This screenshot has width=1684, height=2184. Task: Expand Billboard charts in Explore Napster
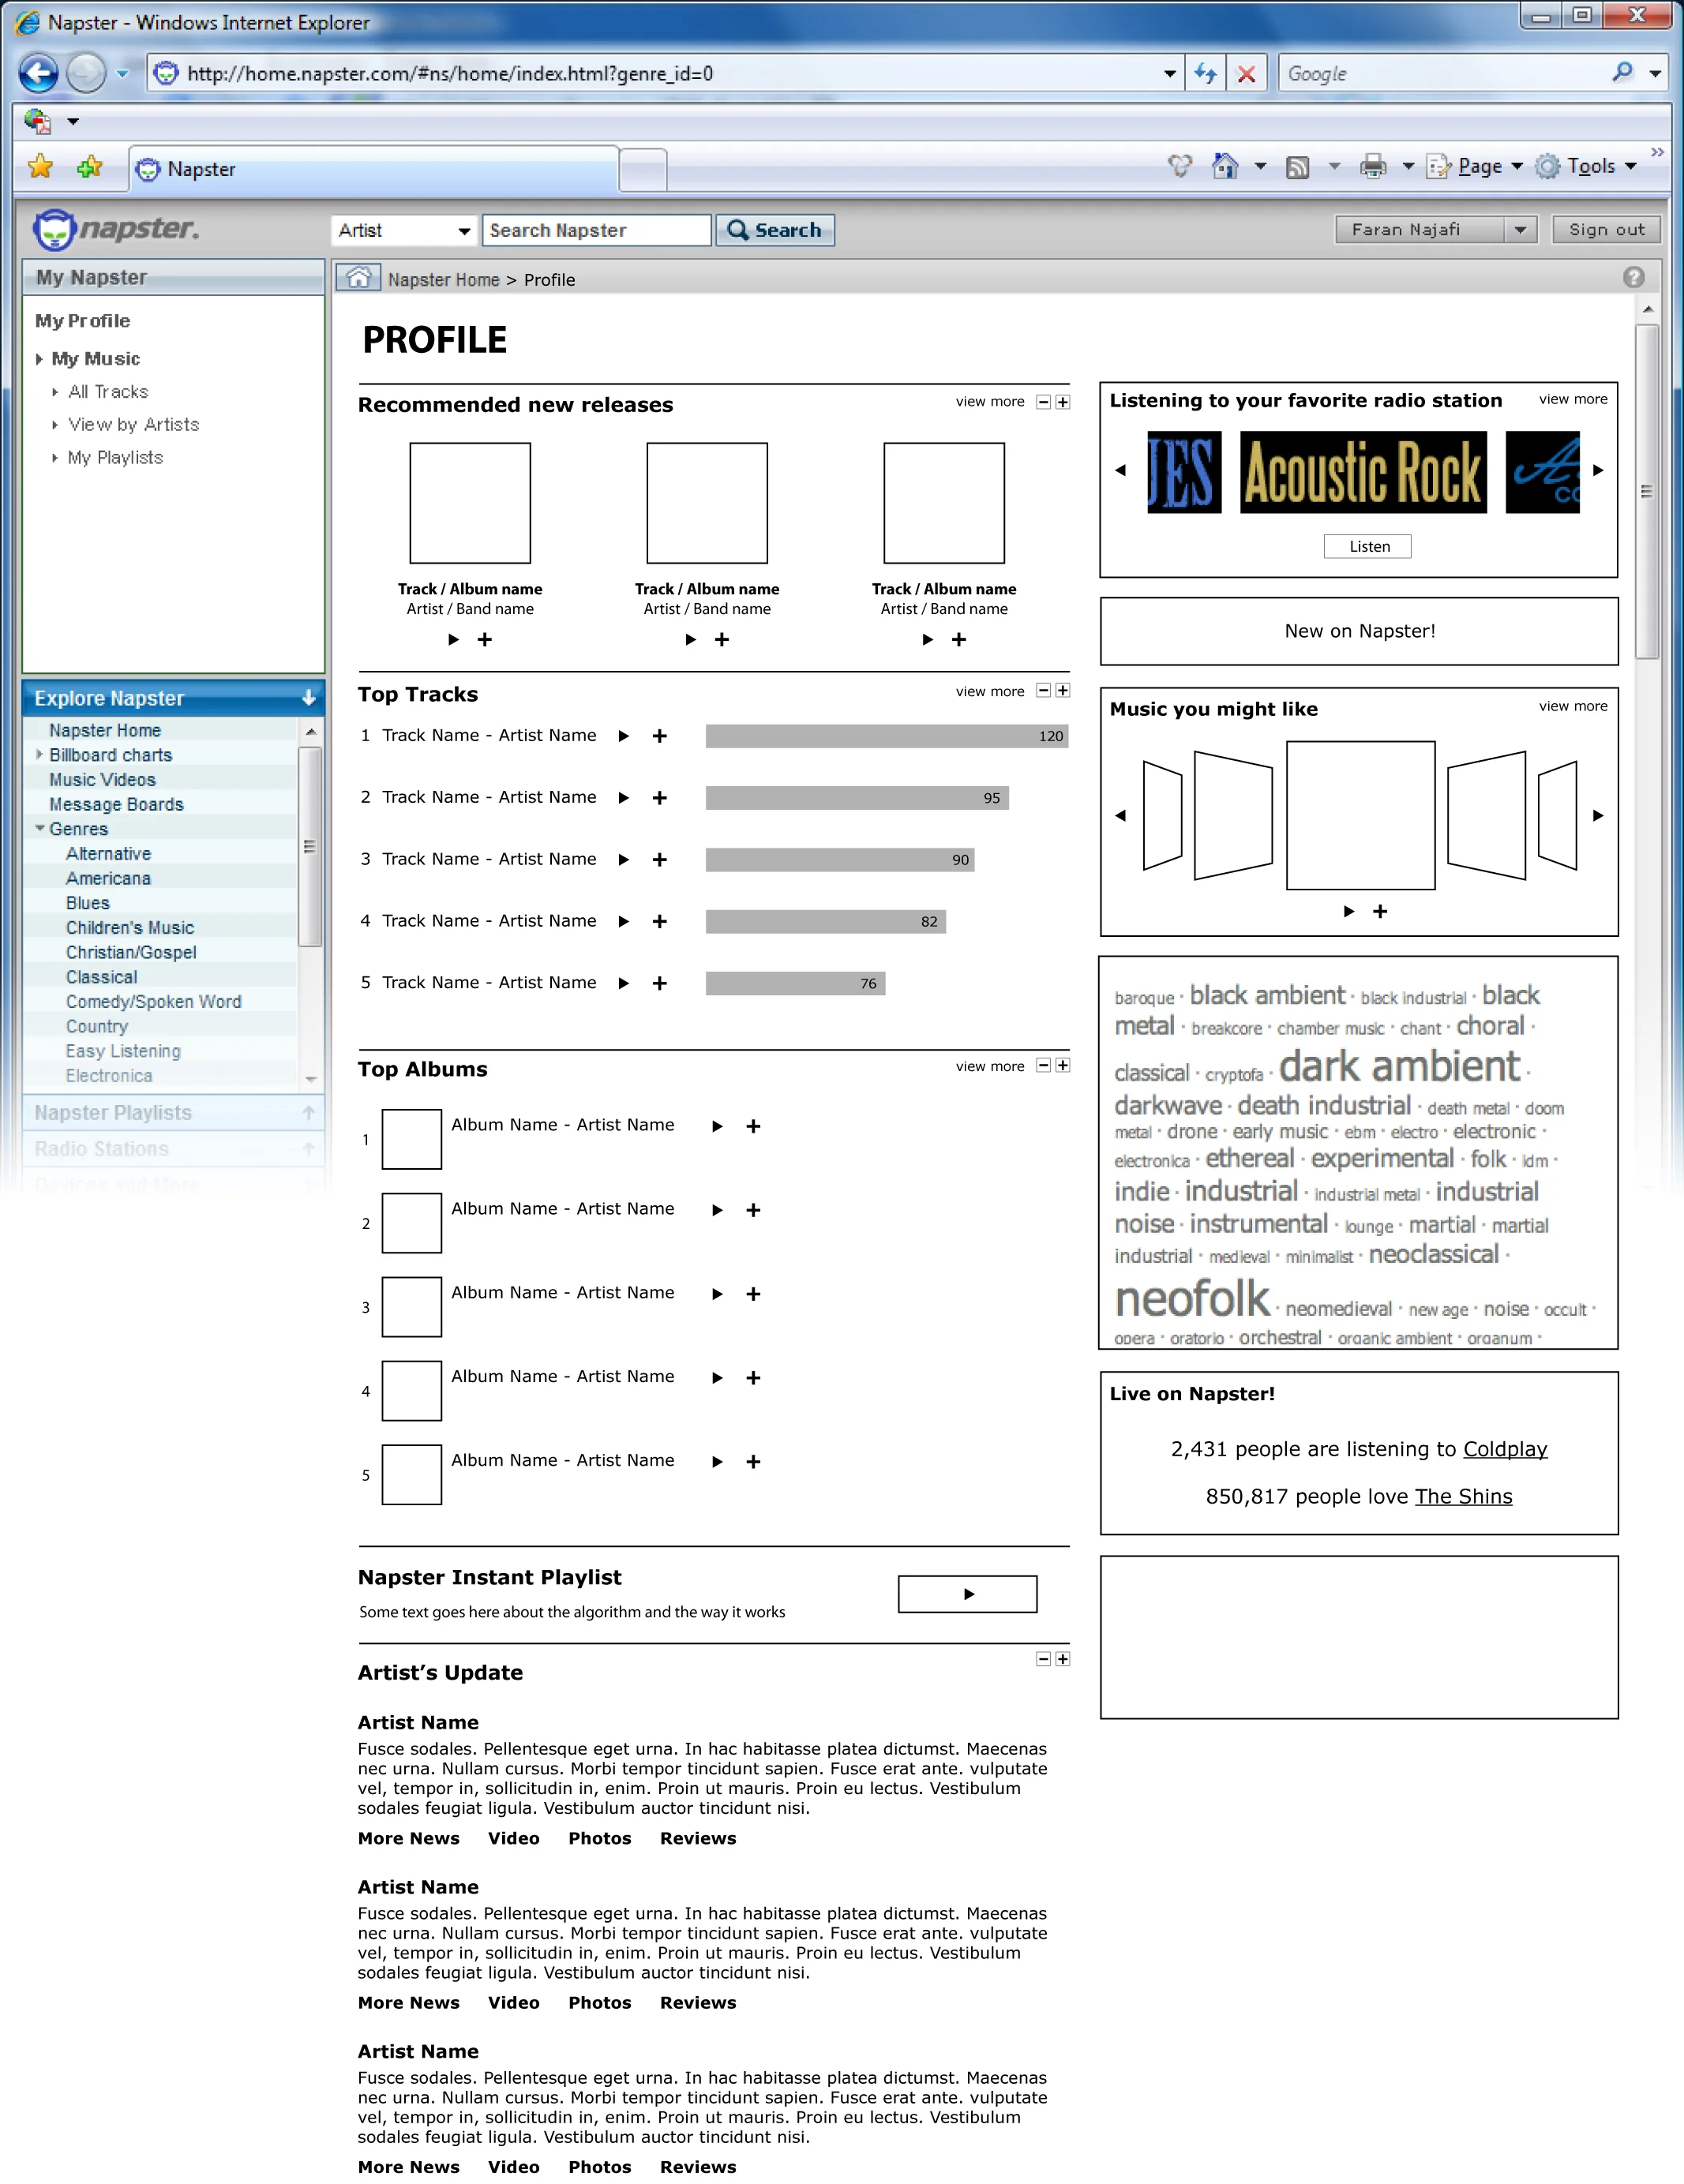tap(40, 754)
